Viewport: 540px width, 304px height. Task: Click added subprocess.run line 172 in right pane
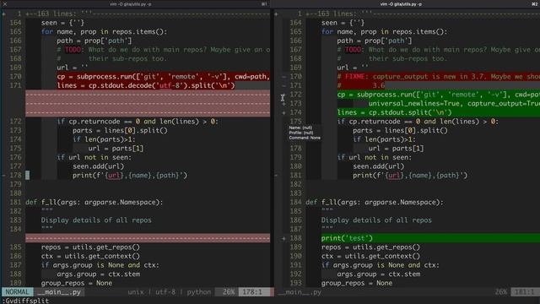(x=439, y=95)
